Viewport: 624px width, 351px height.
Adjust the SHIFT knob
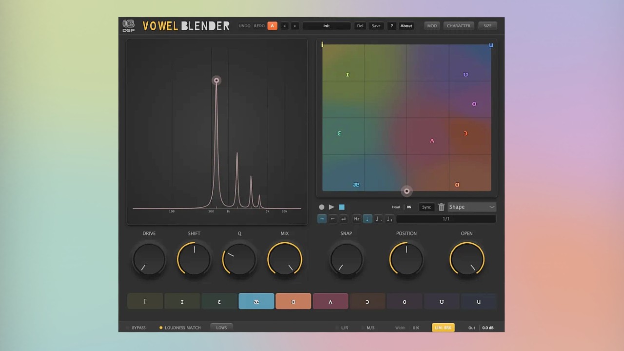[194, 259]
